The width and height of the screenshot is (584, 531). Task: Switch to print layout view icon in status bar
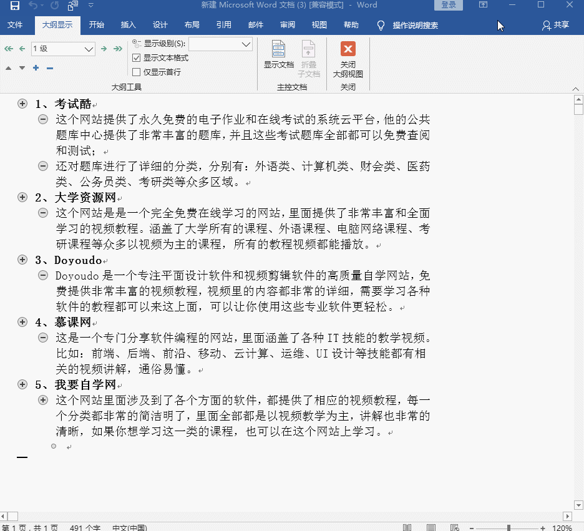[x=431, y=527]
